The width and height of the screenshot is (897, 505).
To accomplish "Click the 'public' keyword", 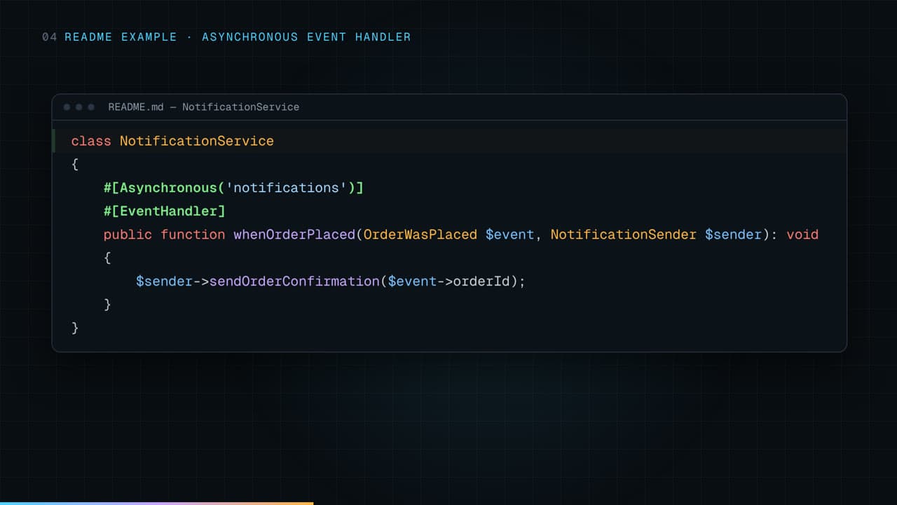I will (x=128, y=234).
